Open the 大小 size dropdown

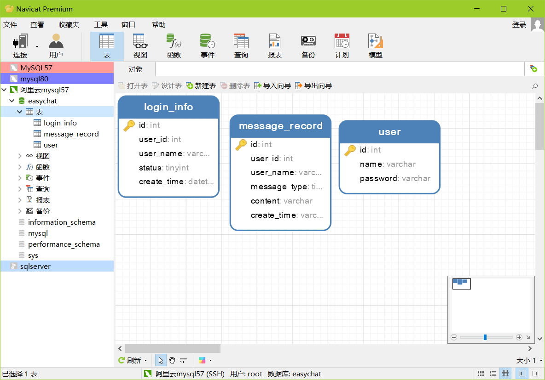(x=529, y=361)
